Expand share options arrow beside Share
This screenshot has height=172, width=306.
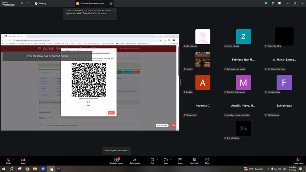tap(186, 160)
